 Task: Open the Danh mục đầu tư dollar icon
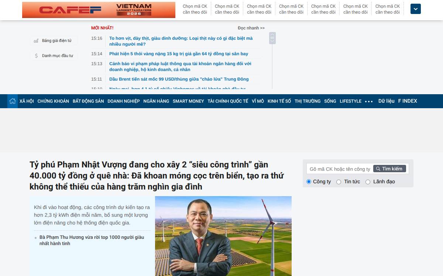click(x=36, y=56)
